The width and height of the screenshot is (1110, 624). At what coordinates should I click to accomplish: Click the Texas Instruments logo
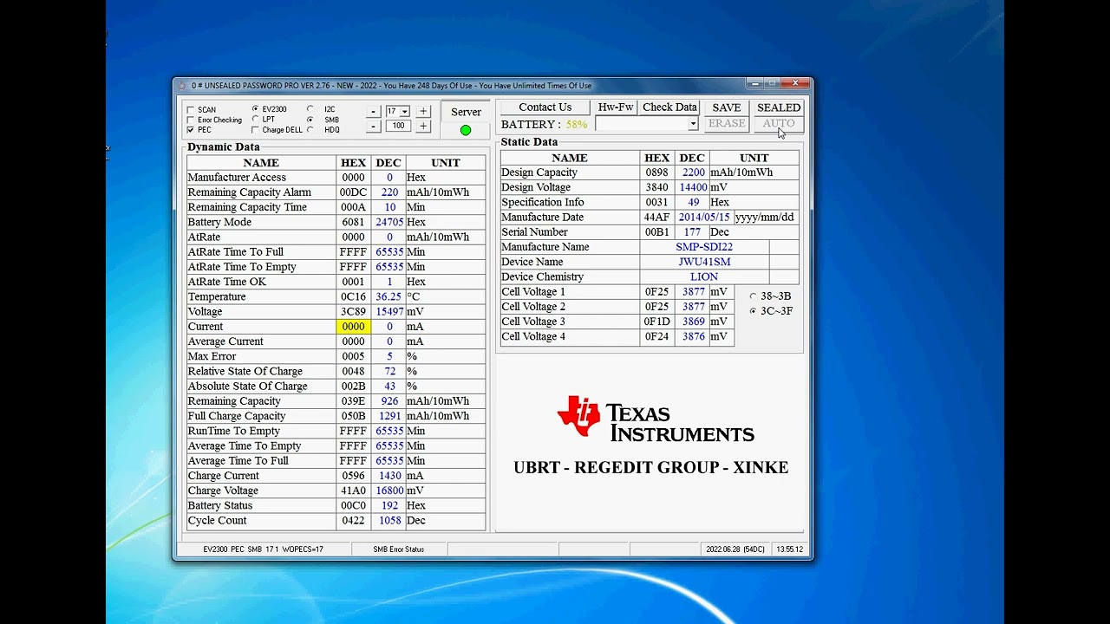pos(656,420)
